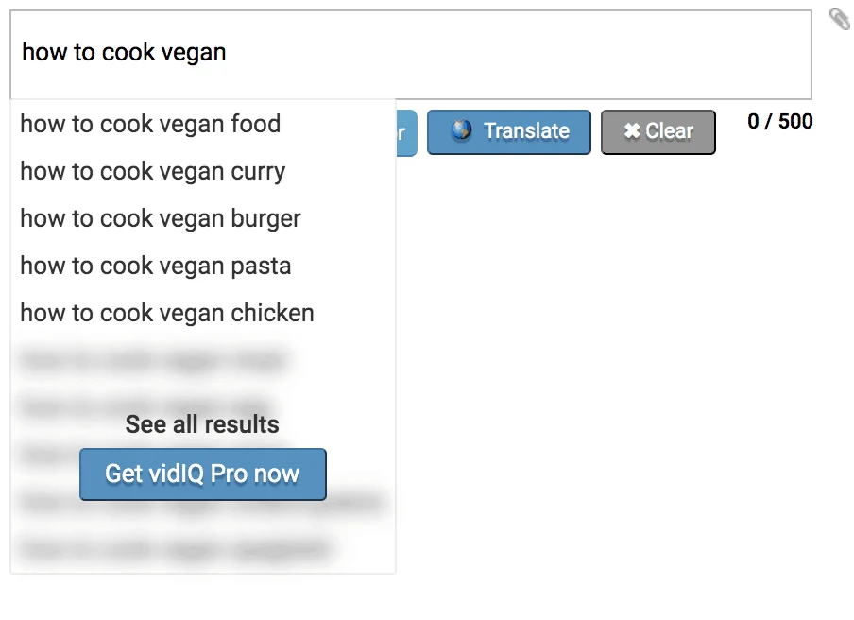Click the paperclip attachment icon
854x620 pixels.
(839, 19)
